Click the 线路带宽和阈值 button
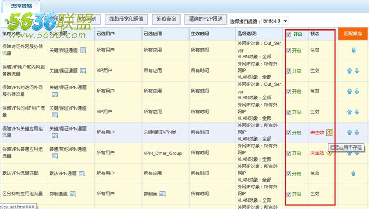Screen dimensions: 369x209 coord(126,19)
